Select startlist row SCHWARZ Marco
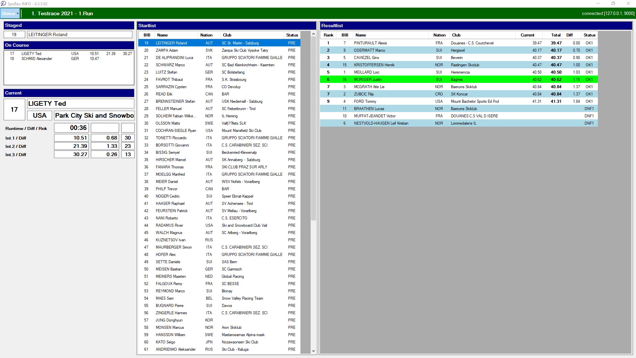This screenshot has height=358, width=636. (219, 65)
